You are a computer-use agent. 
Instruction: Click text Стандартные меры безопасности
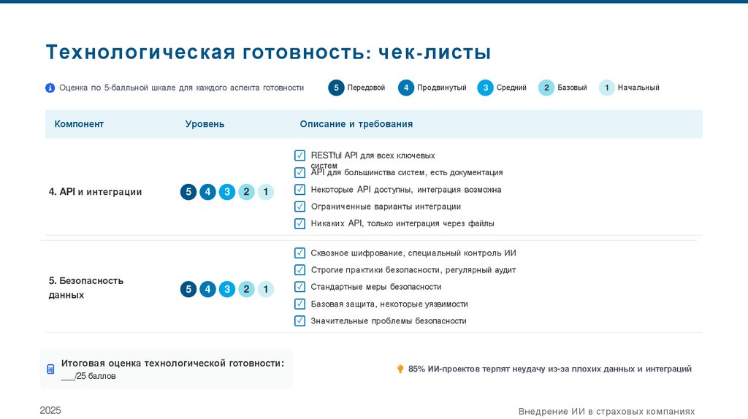376,287
